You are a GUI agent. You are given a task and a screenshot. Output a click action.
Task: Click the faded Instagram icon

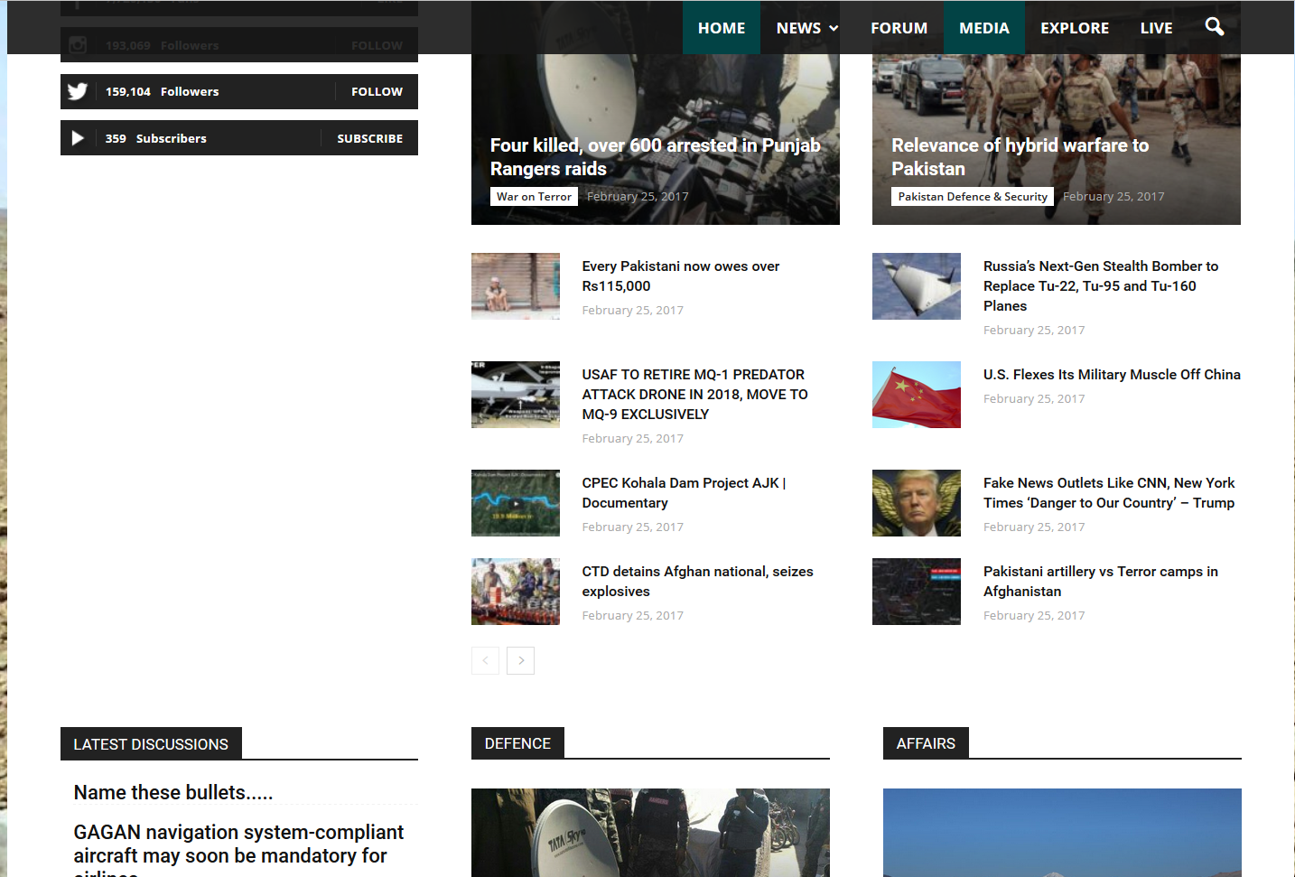click(x=78, y=44)
